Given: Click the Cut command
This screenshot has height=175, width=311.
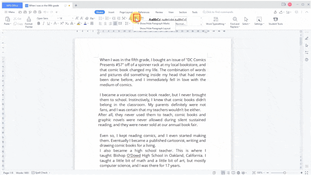Looking at the screenshot, I should 17,19.
